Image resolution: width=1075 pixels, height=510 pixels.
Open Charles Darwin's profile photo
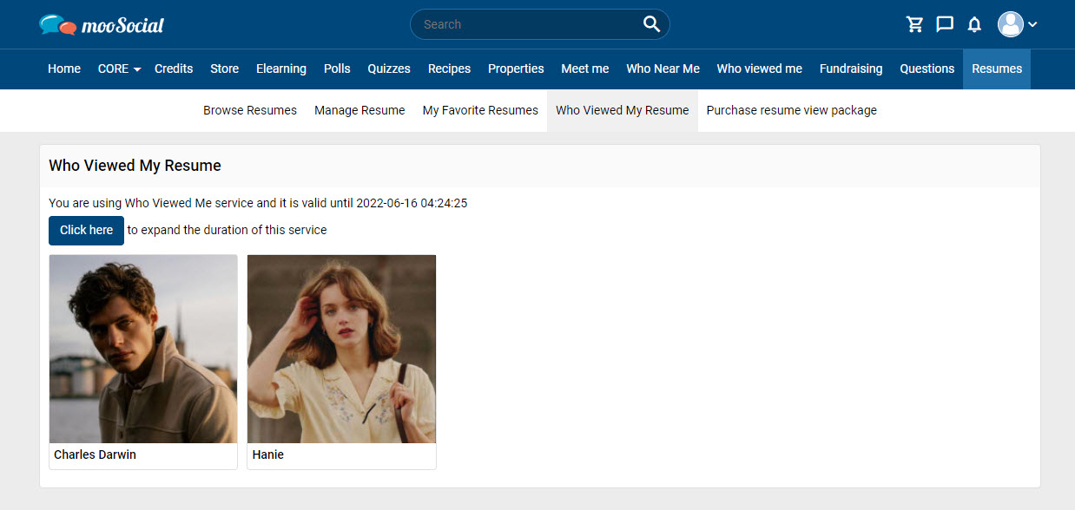143,349
